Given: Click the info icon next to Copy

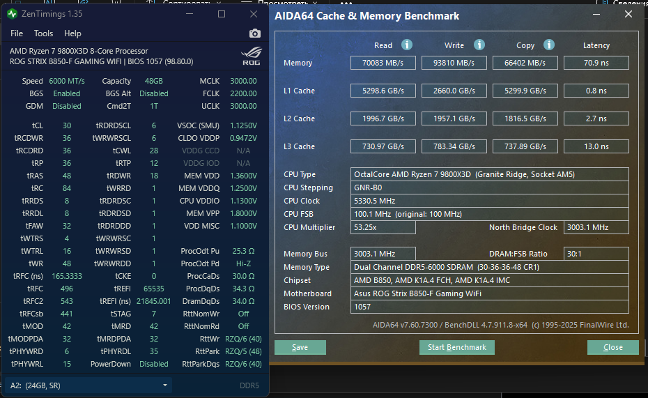Looking at the screenshot, I should [x=549, y=45].
